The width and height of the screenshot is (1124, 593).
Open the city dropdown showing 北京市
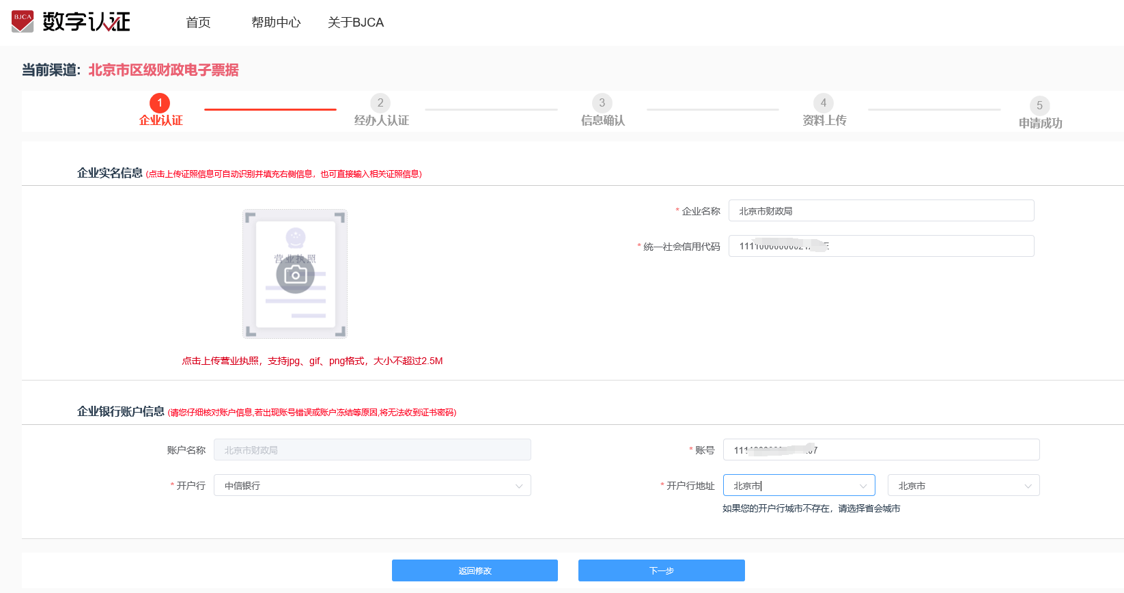(963, 486)
